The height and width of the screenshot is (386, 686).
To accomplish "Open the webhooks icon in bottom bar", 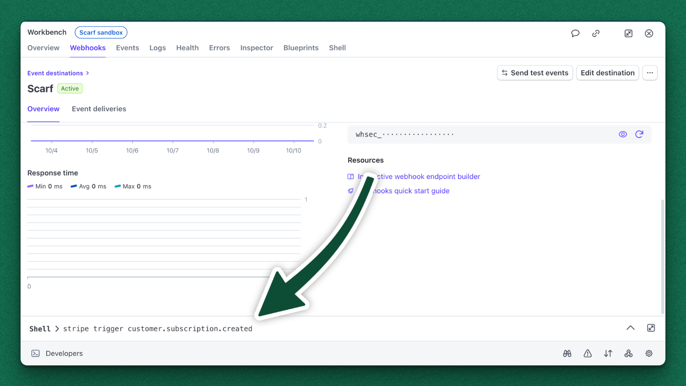I will (629, 353).
